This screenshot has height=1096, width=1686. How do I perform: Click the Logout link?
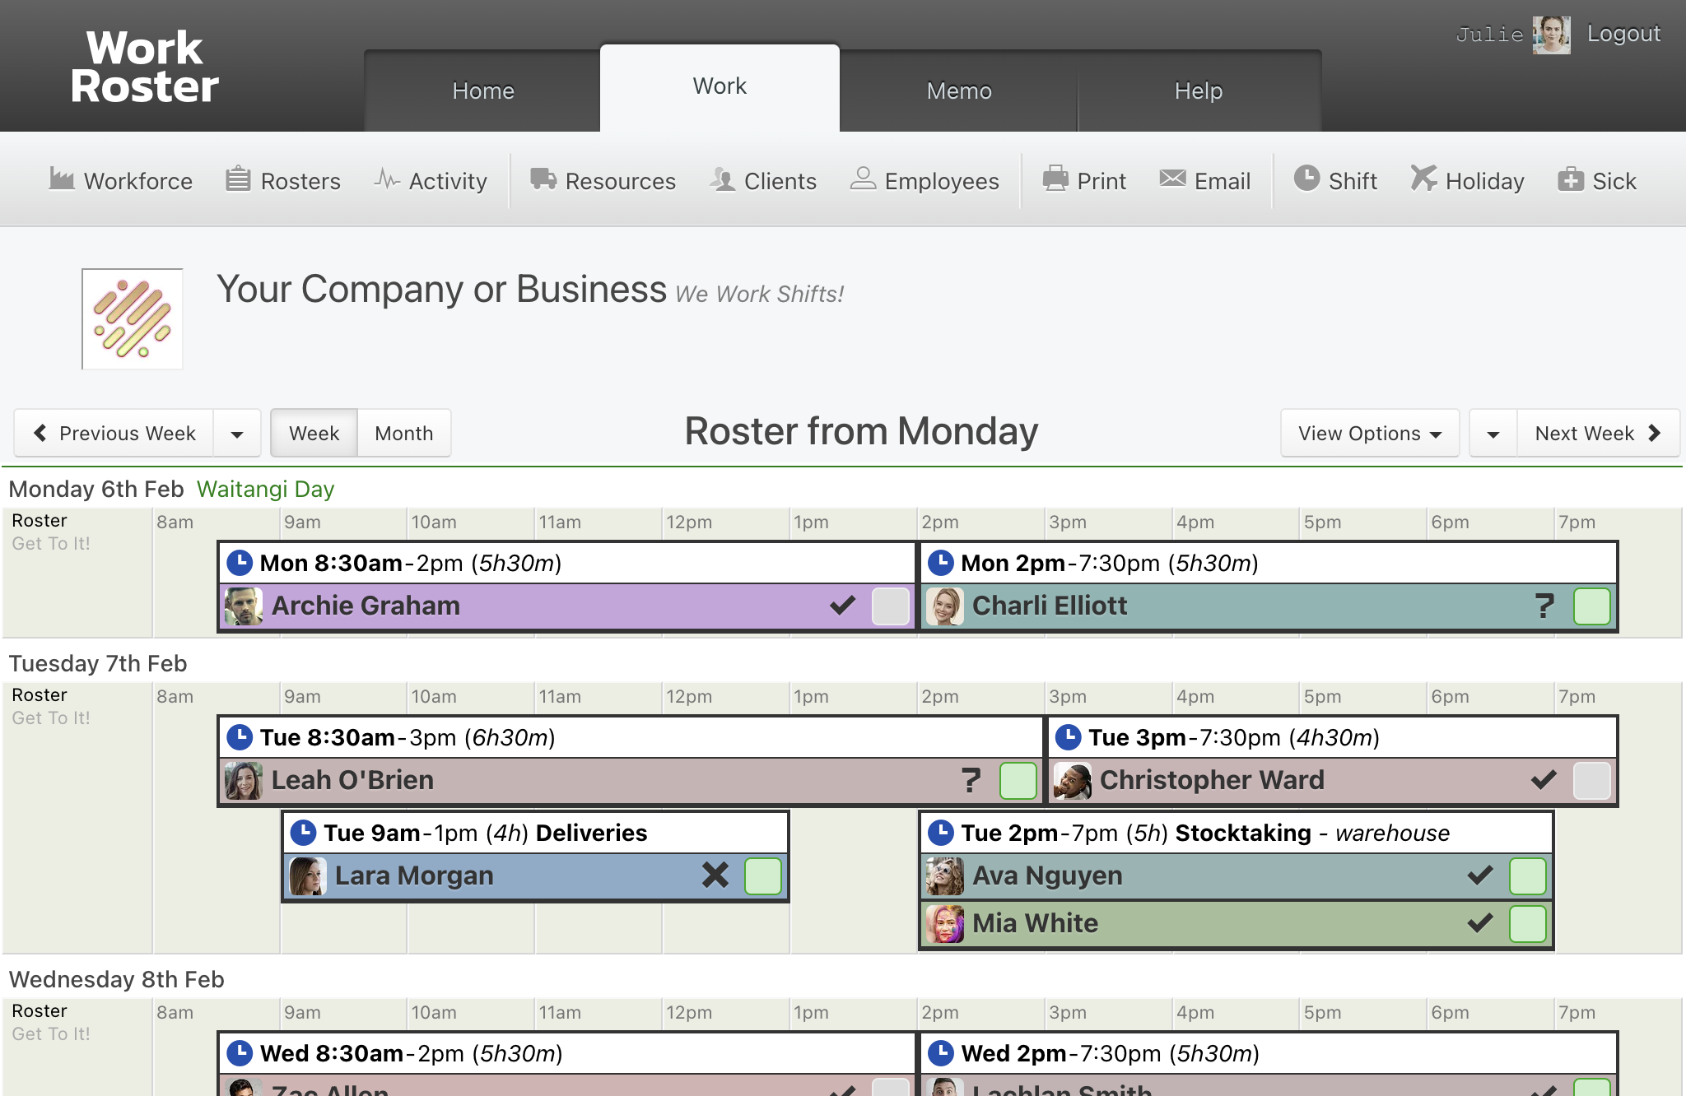[1623, 34]
